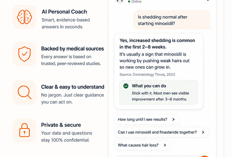Click the 'Clear & easy to understand' heading
Screen dimensions: 232x157
[73, 87]
